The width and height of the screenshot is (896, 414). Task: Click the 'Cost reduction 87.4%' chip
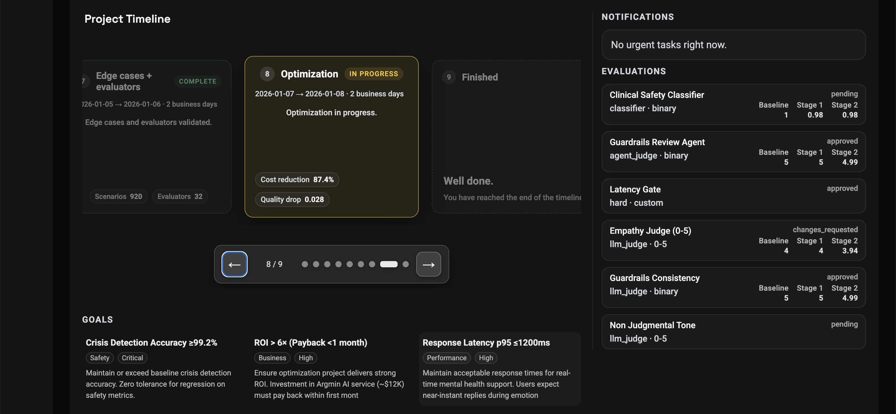point(297,179)
